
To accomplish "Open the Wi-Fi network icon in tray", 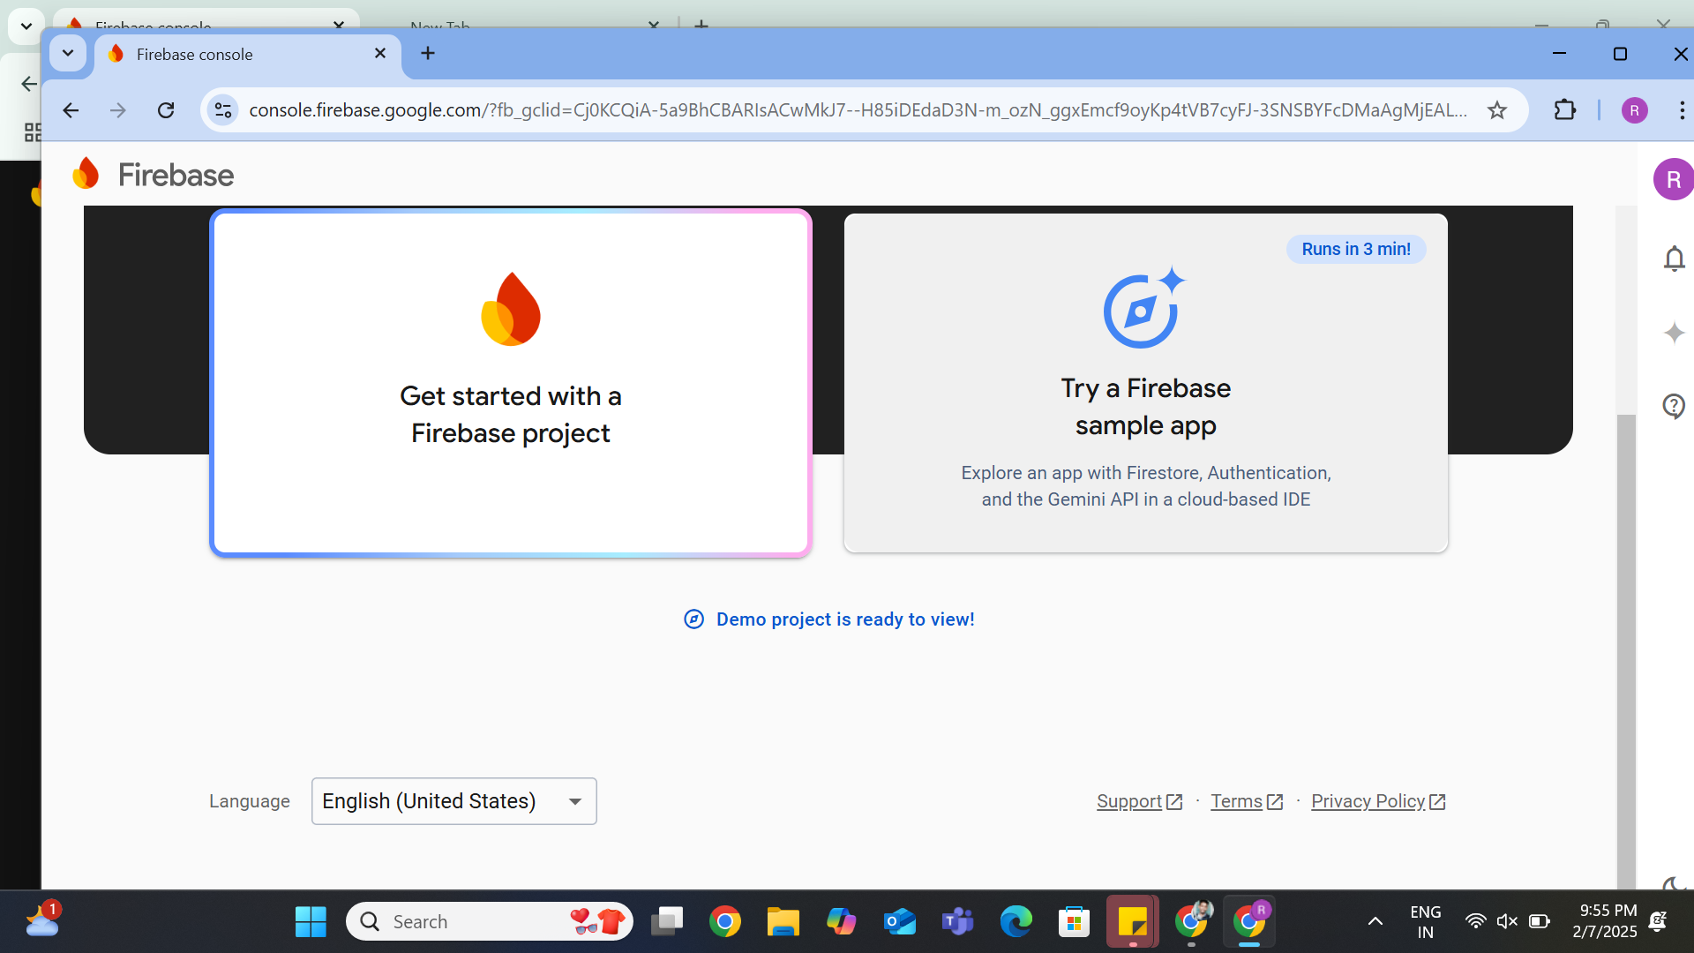I will [x=1475, y=921].
